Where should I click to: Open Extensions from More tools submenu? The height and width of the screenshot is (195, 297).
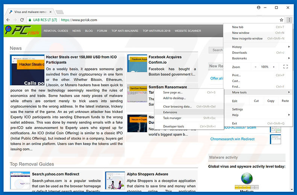189,112
